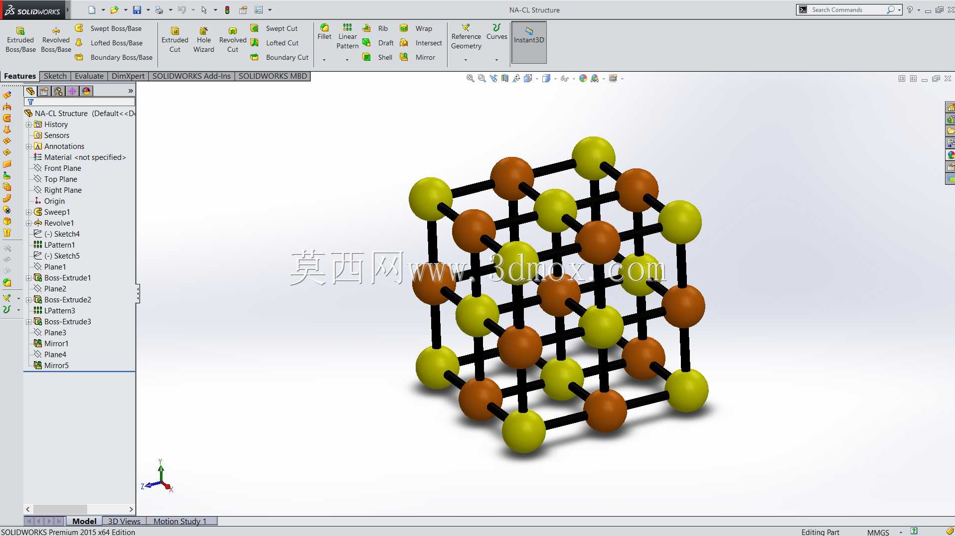Open MMGS unit system in status bar

pyautogui.click(x=878, y=532)
